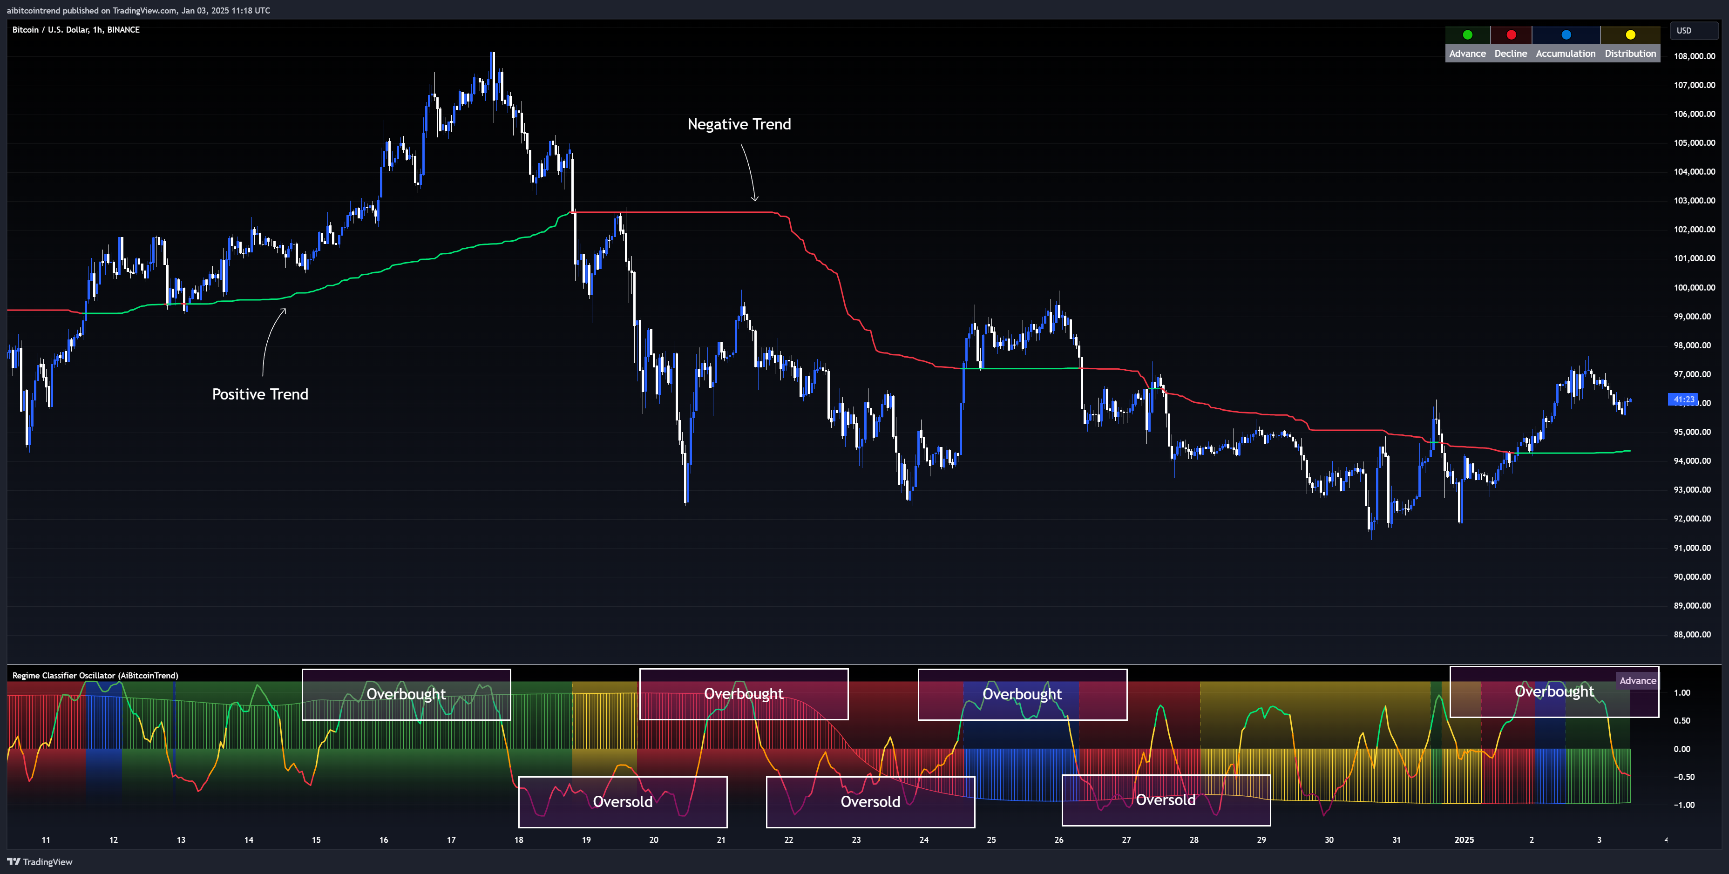
Task: Click the Overbought label above dates 15 to 17
Action: click(x=406, y=694)
